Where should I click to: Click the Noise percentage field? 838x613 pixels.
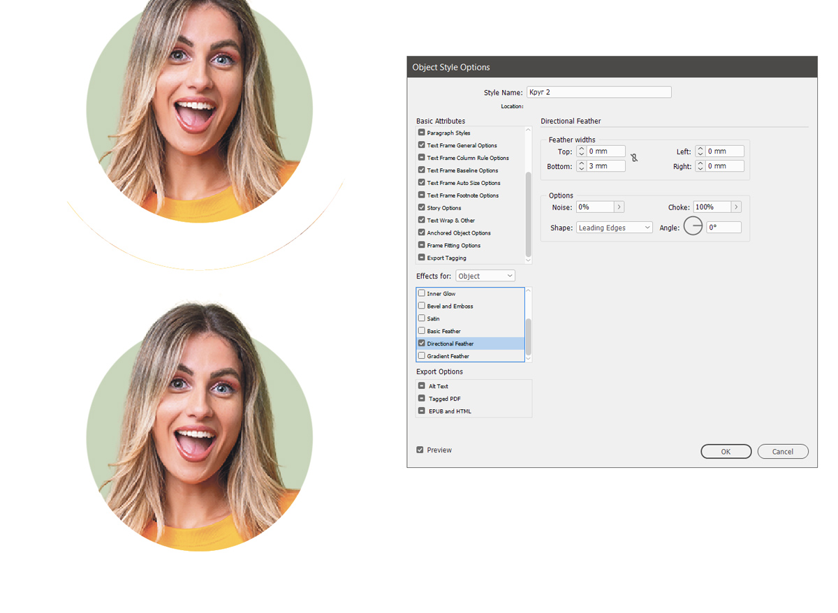tap(595, 207)
